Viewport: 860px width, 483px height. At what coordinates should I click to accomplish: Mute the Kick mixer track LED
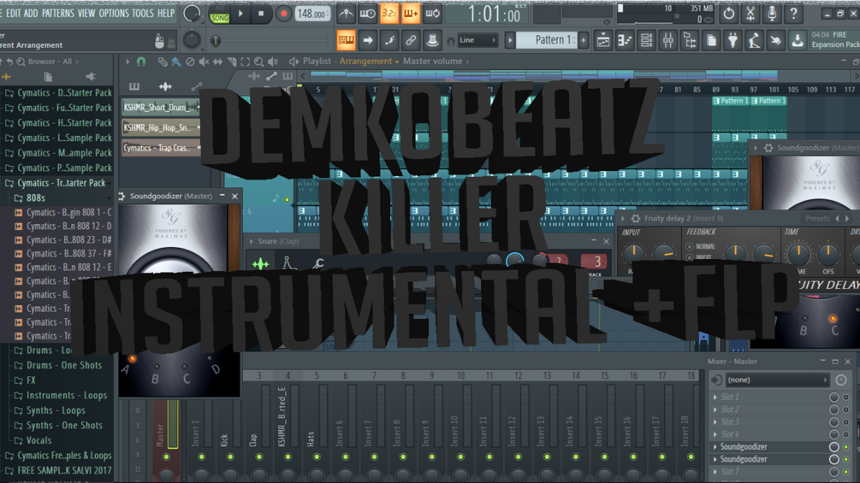pos(230,456)
